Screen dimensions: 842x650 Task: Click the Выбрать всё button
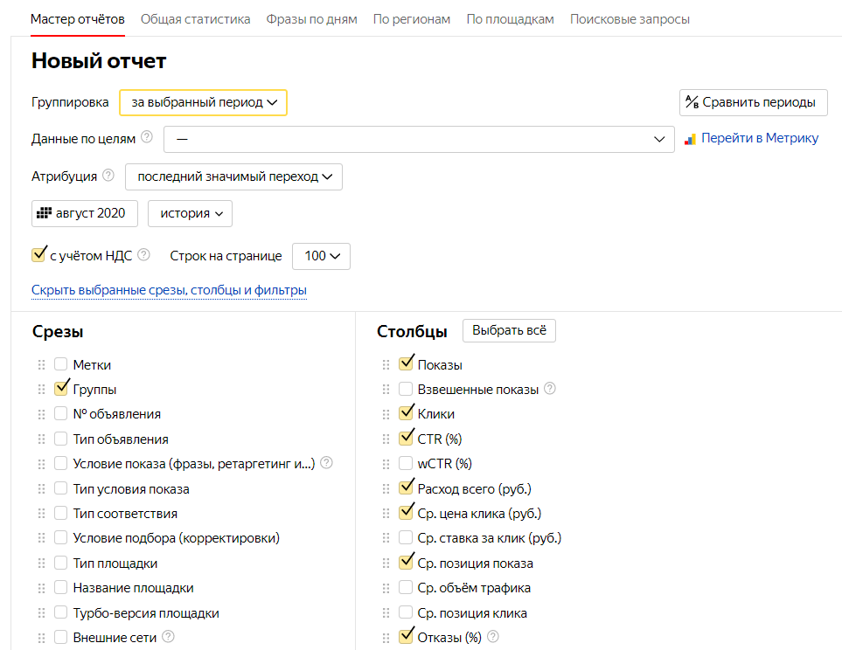pyautogui.click(x=509, y=330)
